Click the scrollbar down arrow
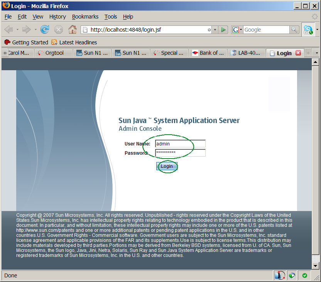321x282 pixels. tap(315, 266)
